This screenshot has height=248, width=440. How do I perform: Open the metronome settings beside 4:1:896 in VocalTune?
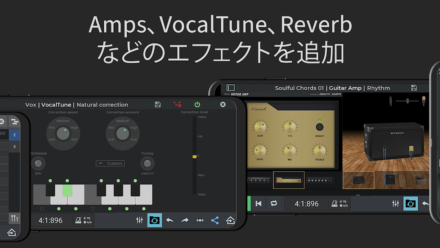(x=83, y=220)
